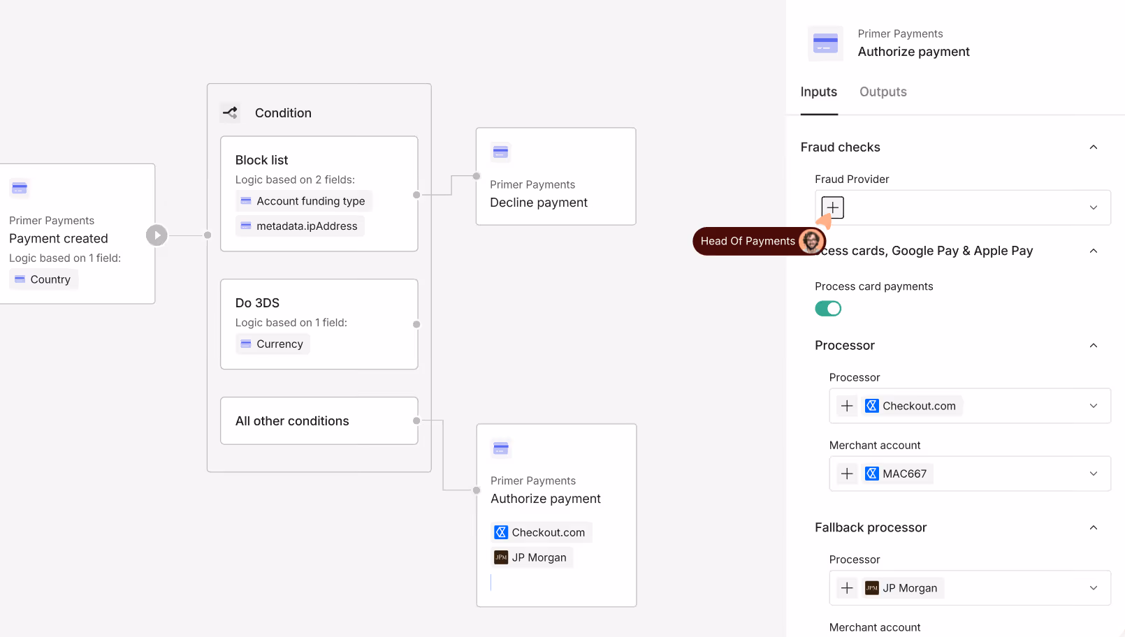The width and height of the screenshot is (1125, 637).
Task: Click the plus icon next to Checkout.com processor
Action: [847, 406]
